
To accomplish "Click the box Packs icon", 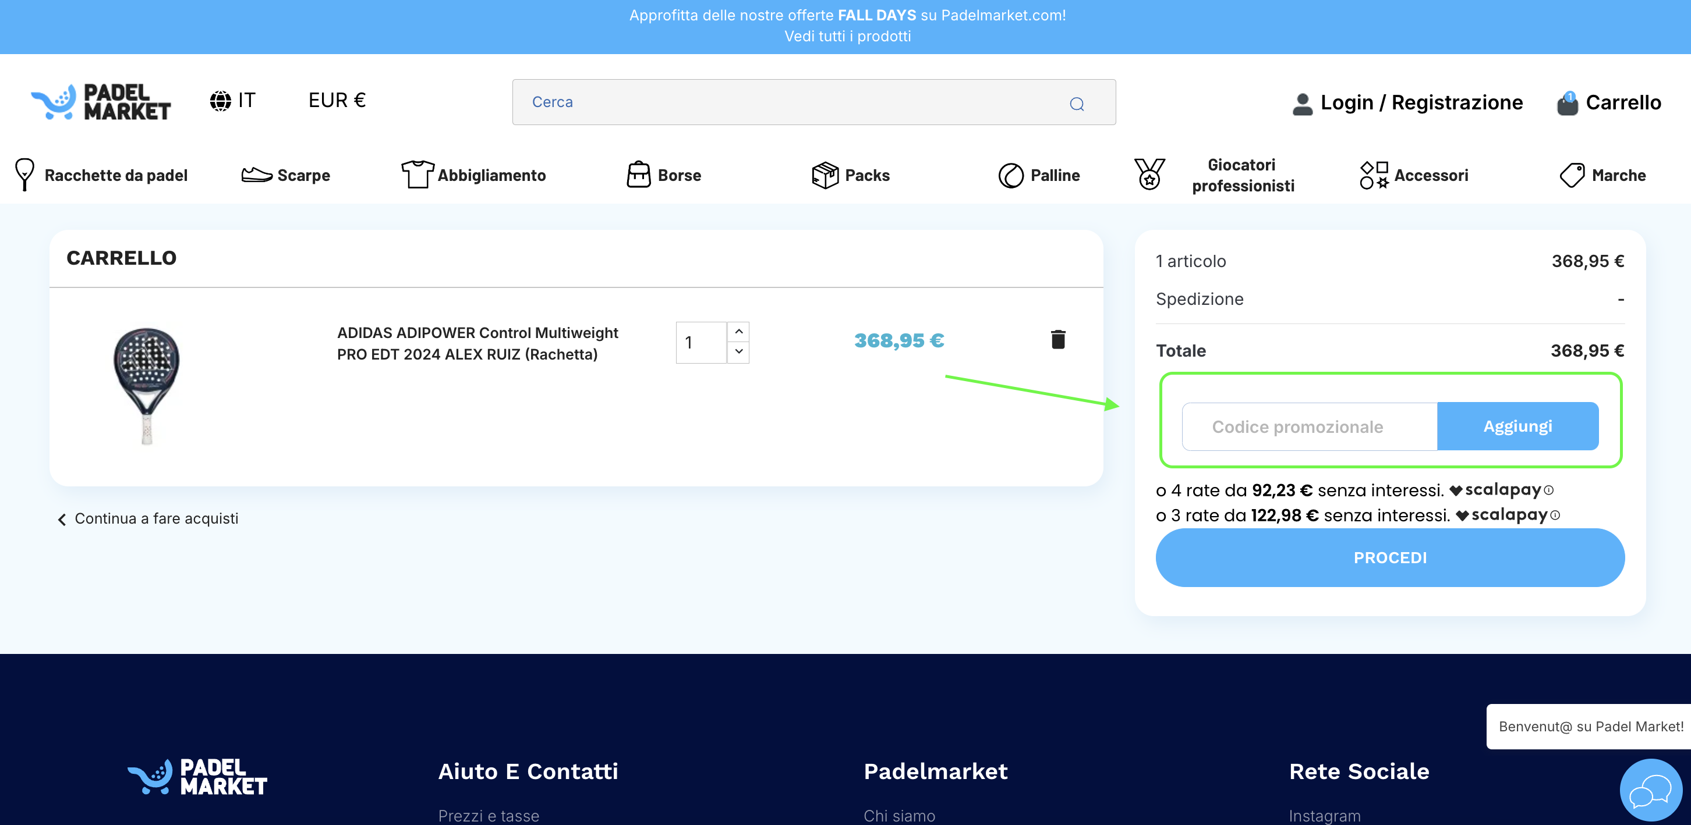I will 825,175.
